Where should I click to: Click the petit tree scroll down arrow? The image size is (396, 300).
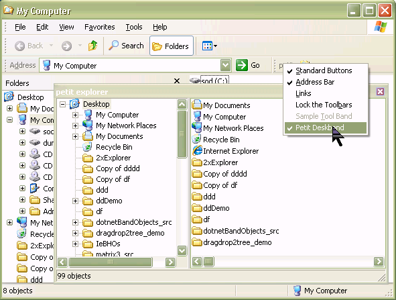(x=182, y=250)
